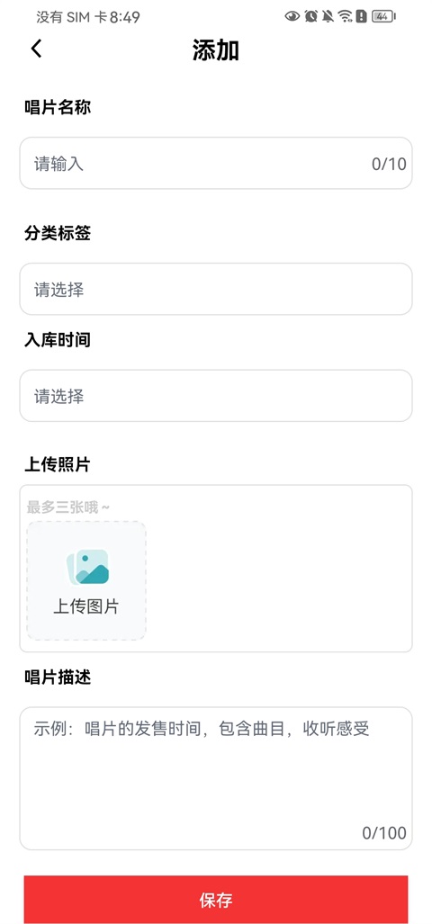432x924 pixels.
Task: Focus the 唱片描述 text area
Action: pos(216,778)
